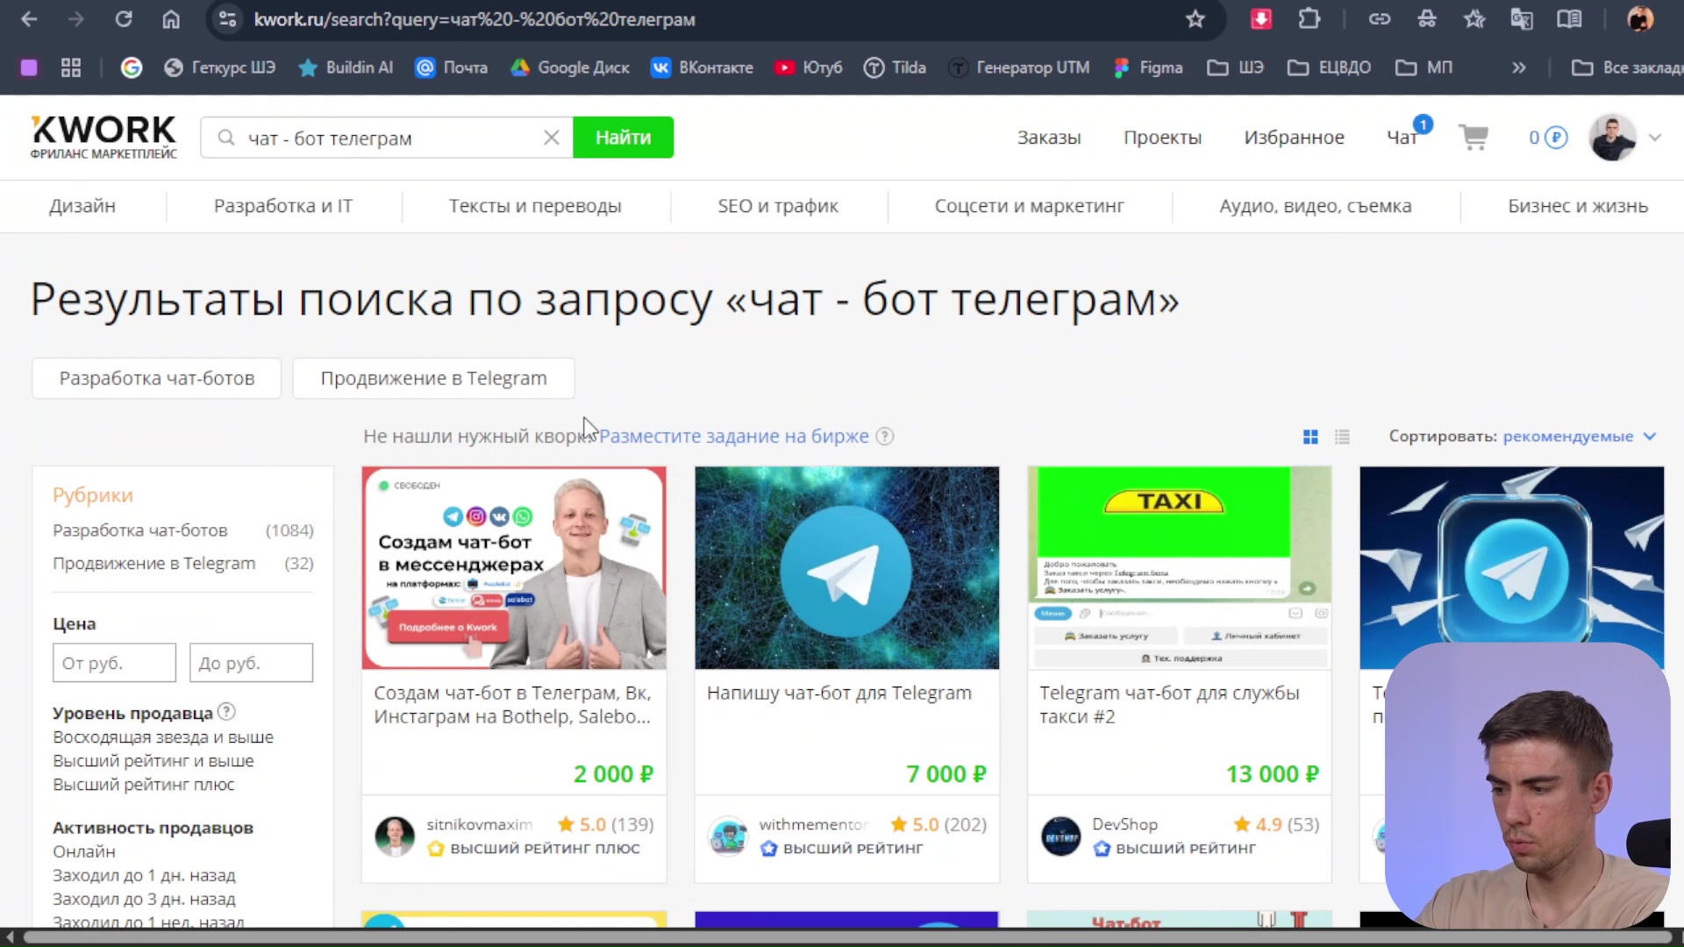Go back to the previous browser page
This screenshot has height=947, width=1684.
click(29, 19)
